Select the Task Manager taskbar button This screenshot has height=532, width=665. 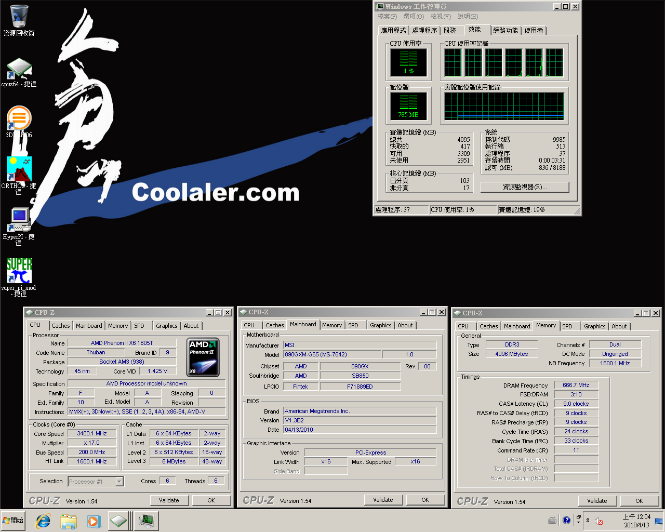[146, 521]
